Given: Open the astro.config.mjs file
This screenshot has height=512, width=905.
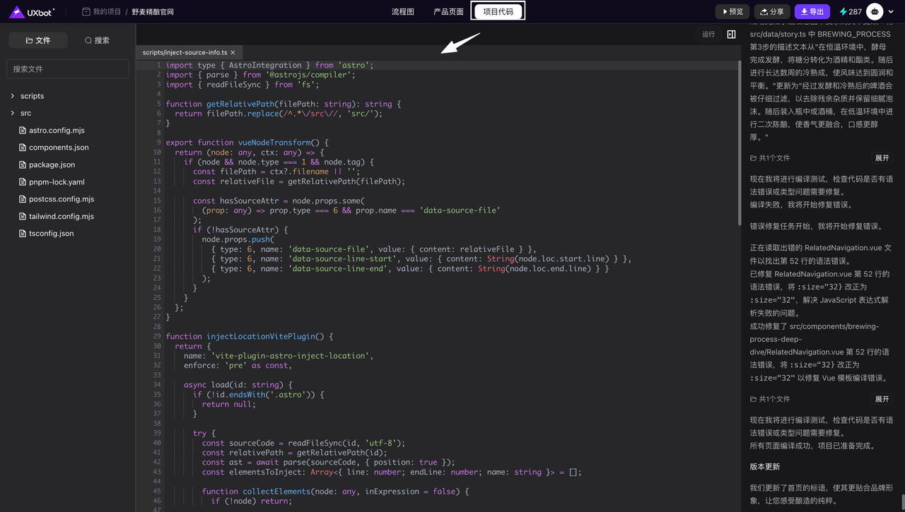Looking at the screenshot, I should point(57,130).
